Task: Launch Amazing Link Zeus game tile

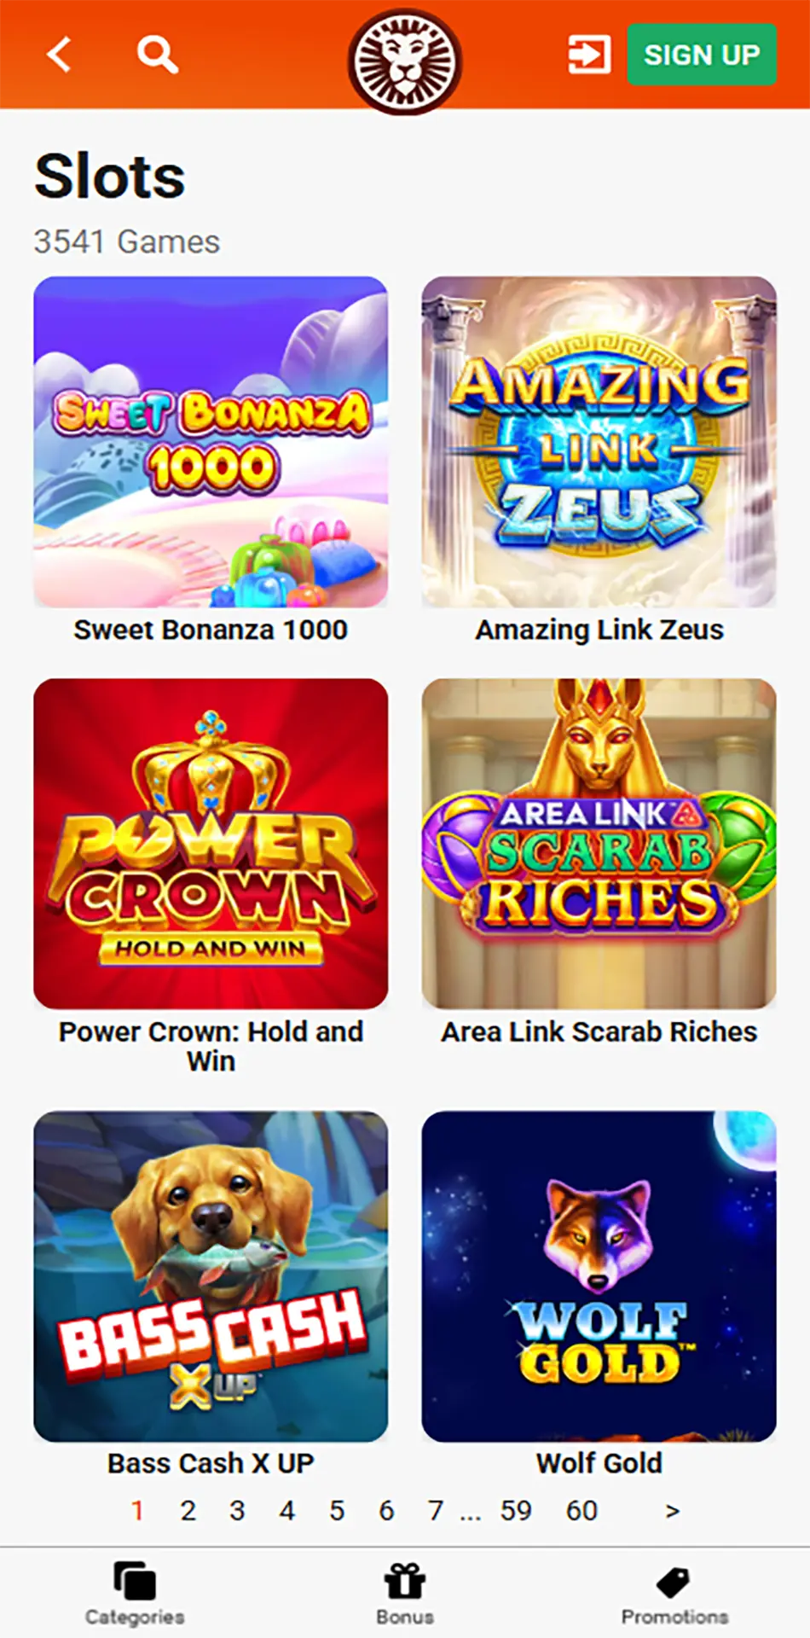Action: (x=599, y=442)
